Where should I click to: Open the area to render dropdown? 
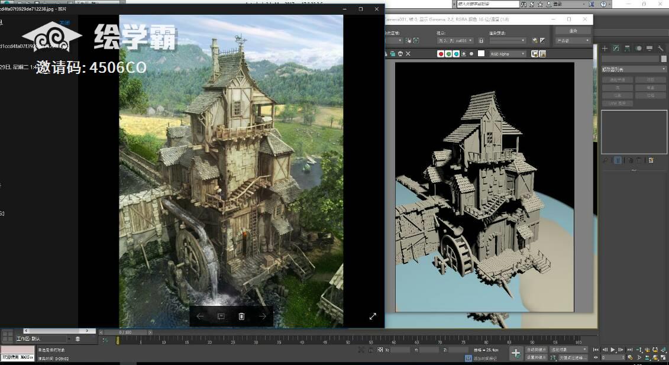click(x=393, y=41)
